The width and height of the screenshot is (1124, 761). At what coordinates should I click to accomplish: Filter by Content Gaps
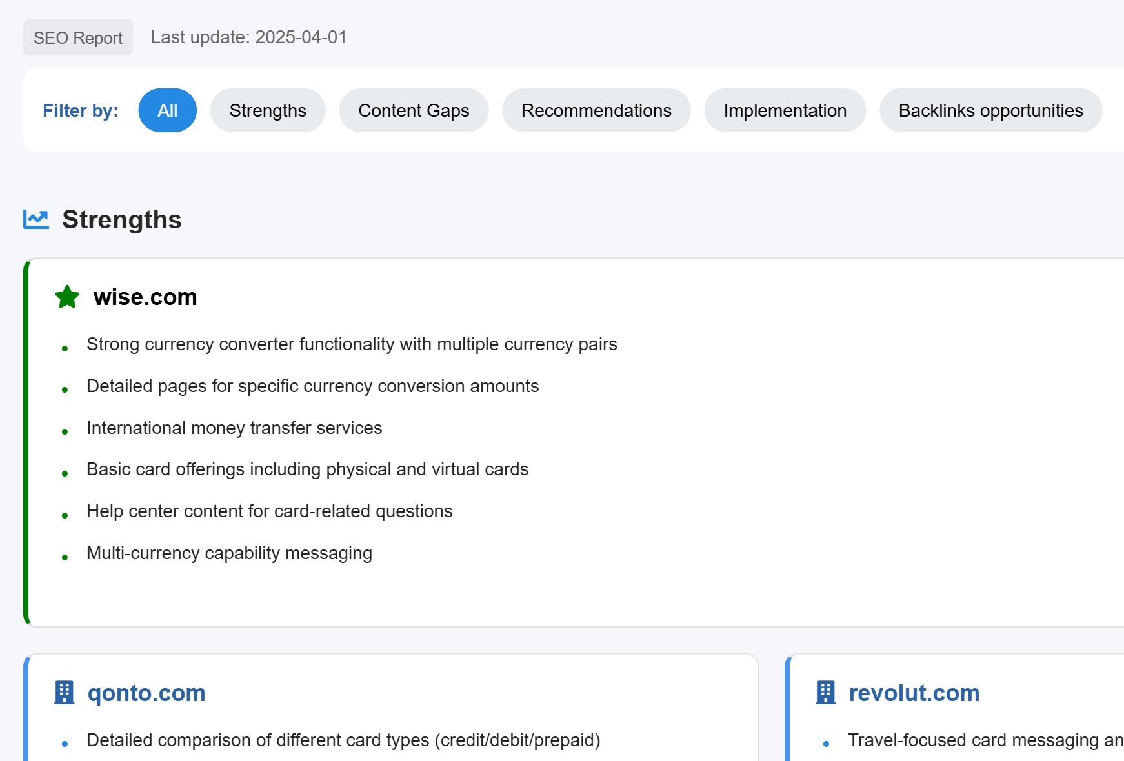[x=414, y=110]
